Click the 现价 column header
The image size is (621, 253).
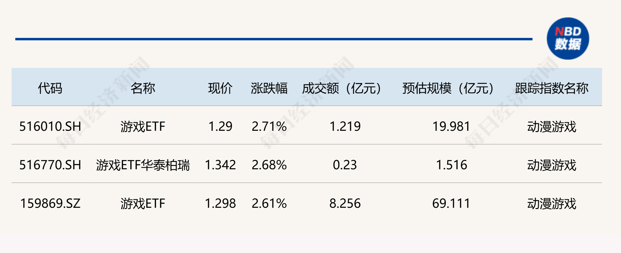coord(220,88)
